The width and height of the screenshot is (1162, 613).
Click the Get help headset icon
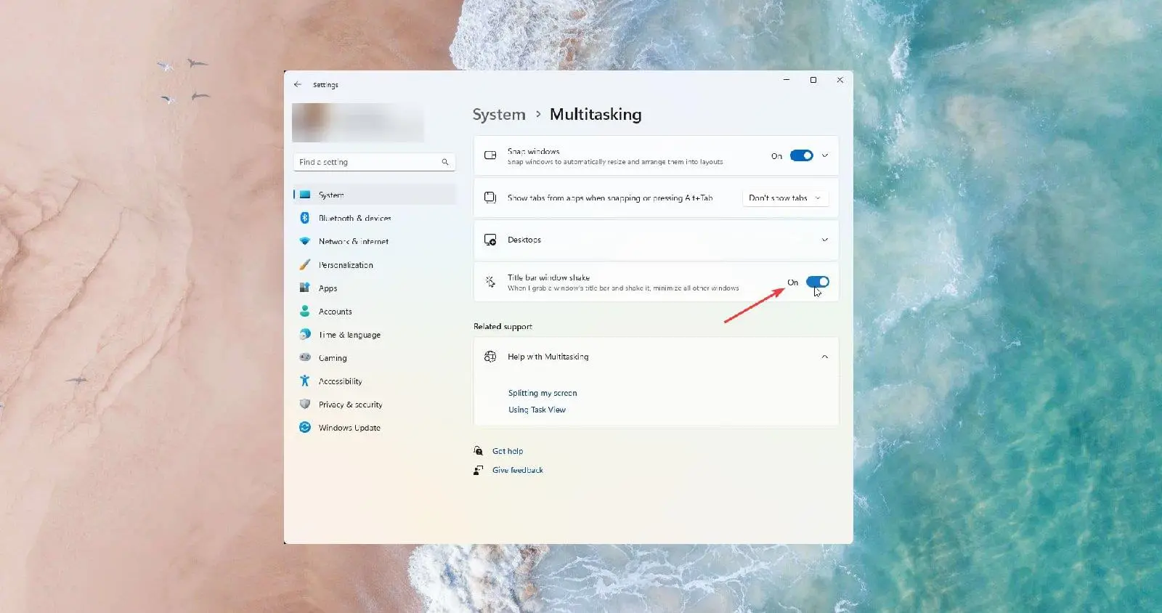point(478,451)
